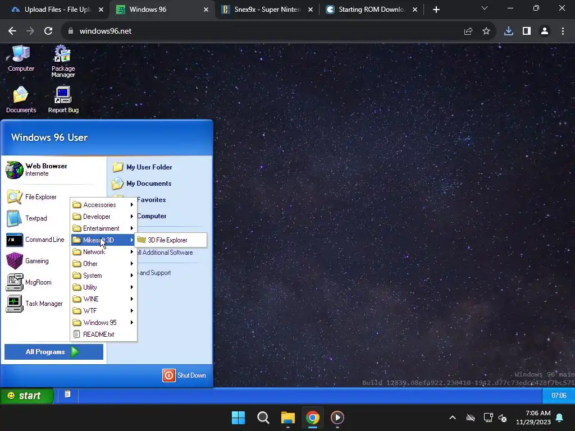The image size is (575, 431).
Task: Expand the Accessories programs folder
Action: coord(104,204)
